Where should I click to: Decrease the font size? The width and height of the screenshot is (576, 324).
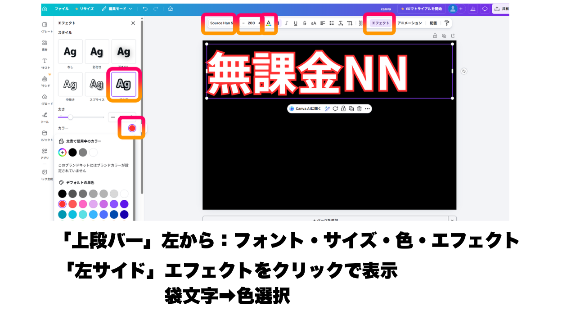(243, 23)
